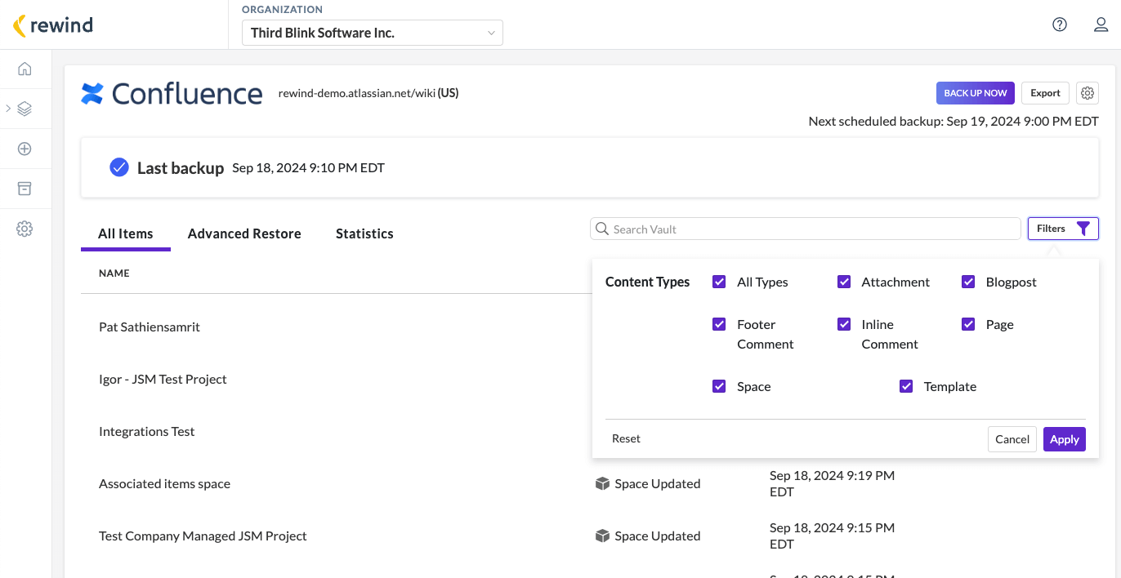The image size is (1121, 578).
Task: Click the Filters funnel icon
Action: (1083, 229)
